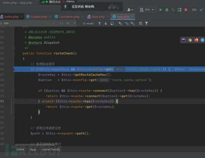Click the Git label in toolbar

pyautogui.click(x=194, y=10)
